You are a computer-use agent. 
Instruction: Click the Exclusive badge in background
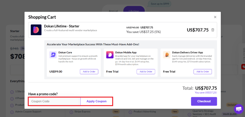[232, 105]
